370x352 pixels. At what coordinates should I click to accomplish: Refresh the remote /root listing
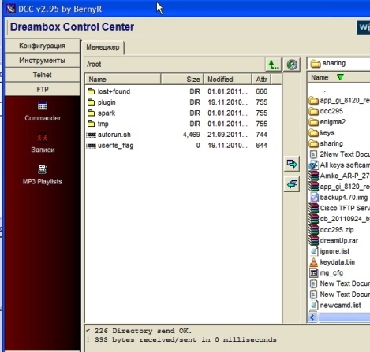[292, 65]
